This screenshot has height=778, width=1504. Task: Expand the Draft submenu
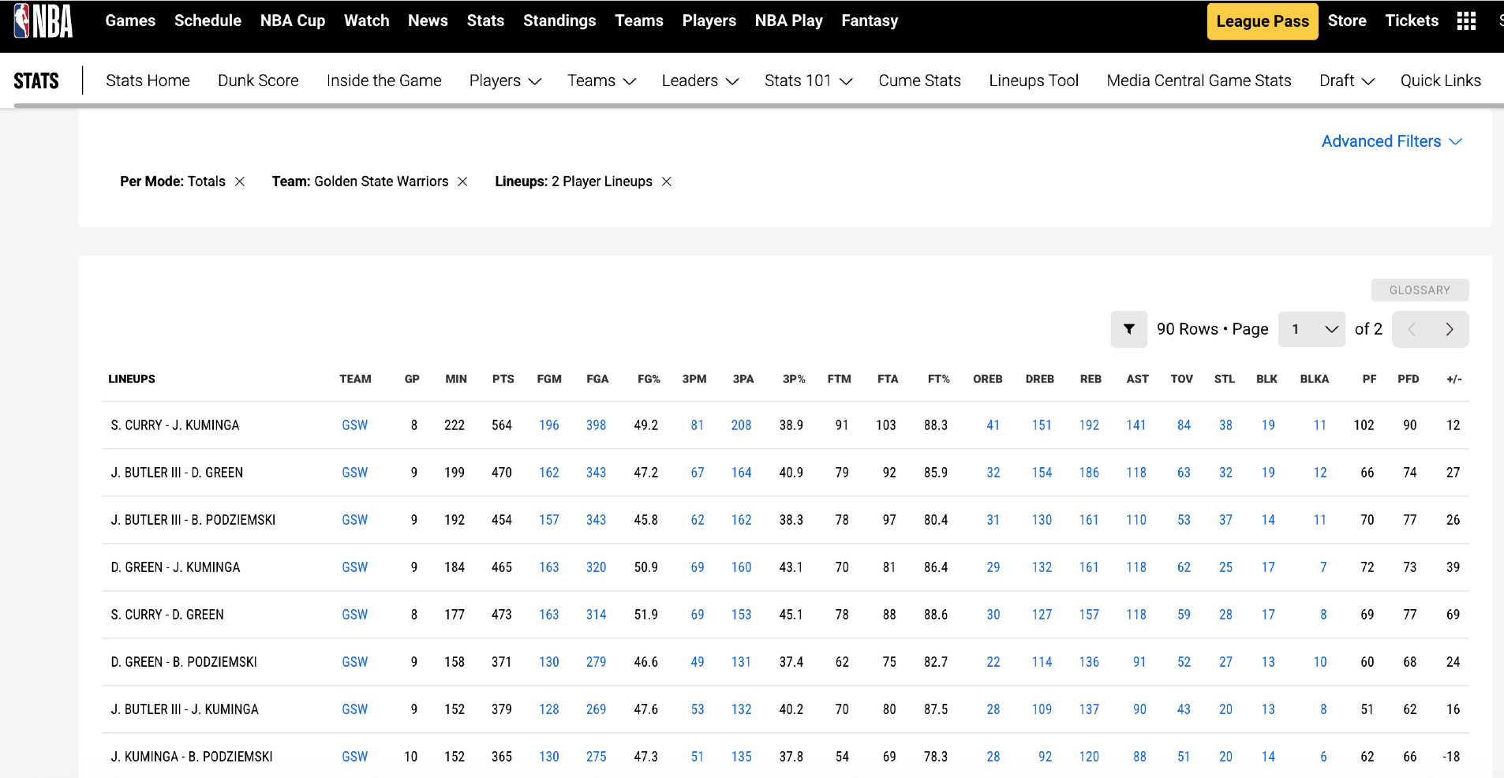[1347, 80]
